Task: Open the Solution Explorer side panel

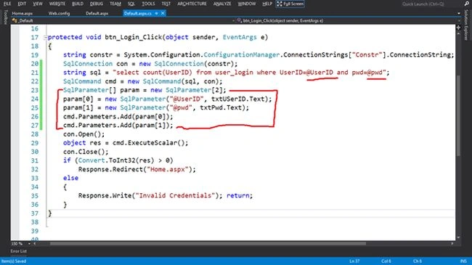Action: (x=467, y=25)
